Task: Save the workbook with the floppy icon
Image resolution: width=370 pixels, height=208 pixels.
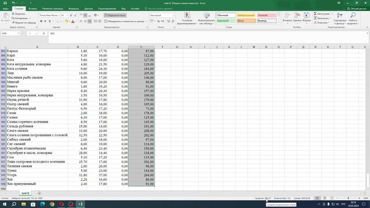Action: 5,3
